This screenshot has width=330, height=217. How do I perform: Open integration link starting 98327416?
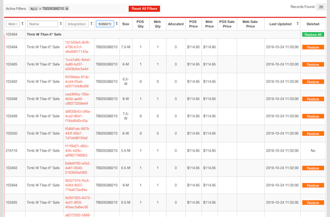[77, 185]
